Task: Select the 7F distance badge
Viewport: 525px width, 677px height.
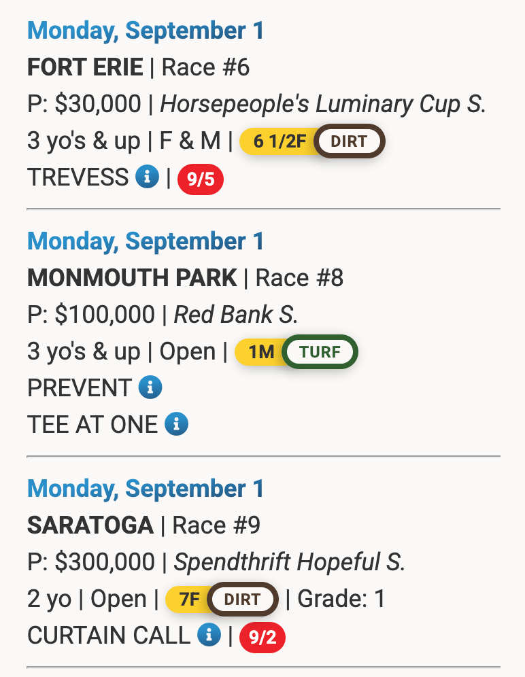Action: click(x=188, y=600)
